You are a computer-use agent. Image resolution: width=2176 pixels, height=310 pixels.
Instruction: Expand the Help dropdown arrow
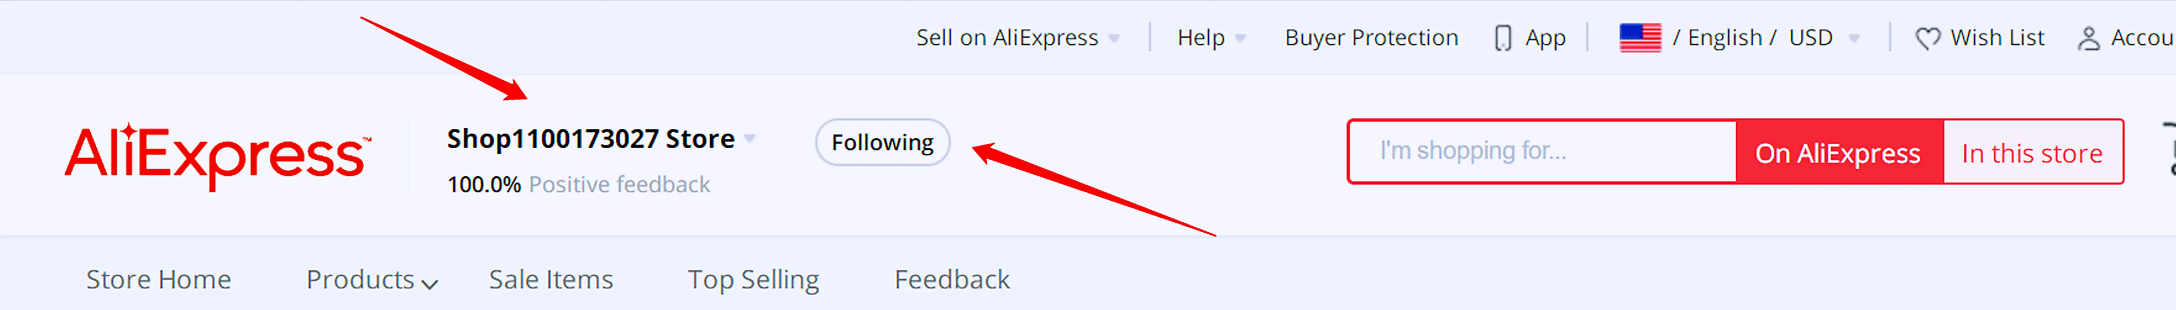[1239, 39]
